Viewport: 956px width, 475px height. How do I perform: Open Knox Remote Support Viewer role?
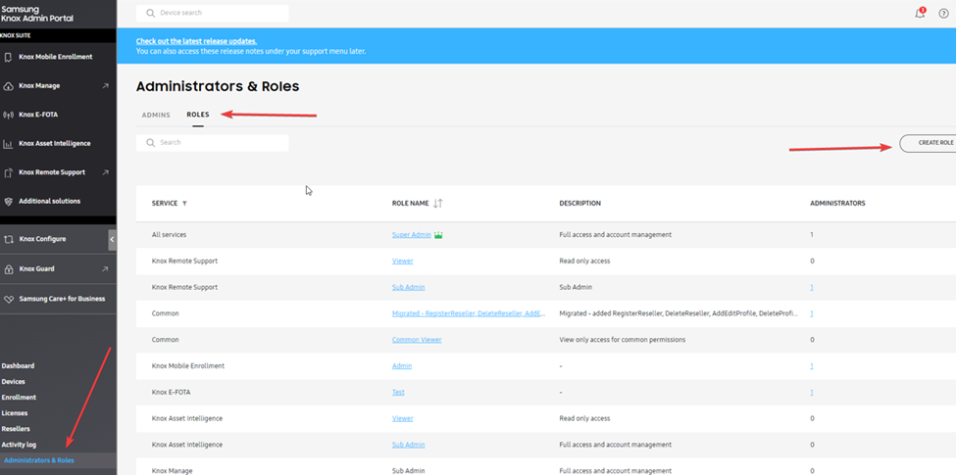point(402,261)
